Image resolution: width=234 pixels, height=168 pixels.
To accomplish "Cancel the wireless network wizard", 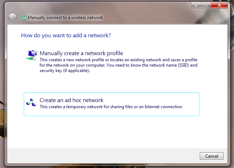I will [x=212, y=156].
